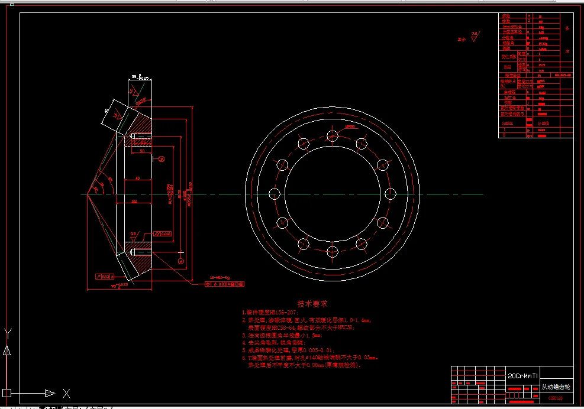584x409 pixels.
Task: Select the 技术要求 heading text
Action: point(312,304)
